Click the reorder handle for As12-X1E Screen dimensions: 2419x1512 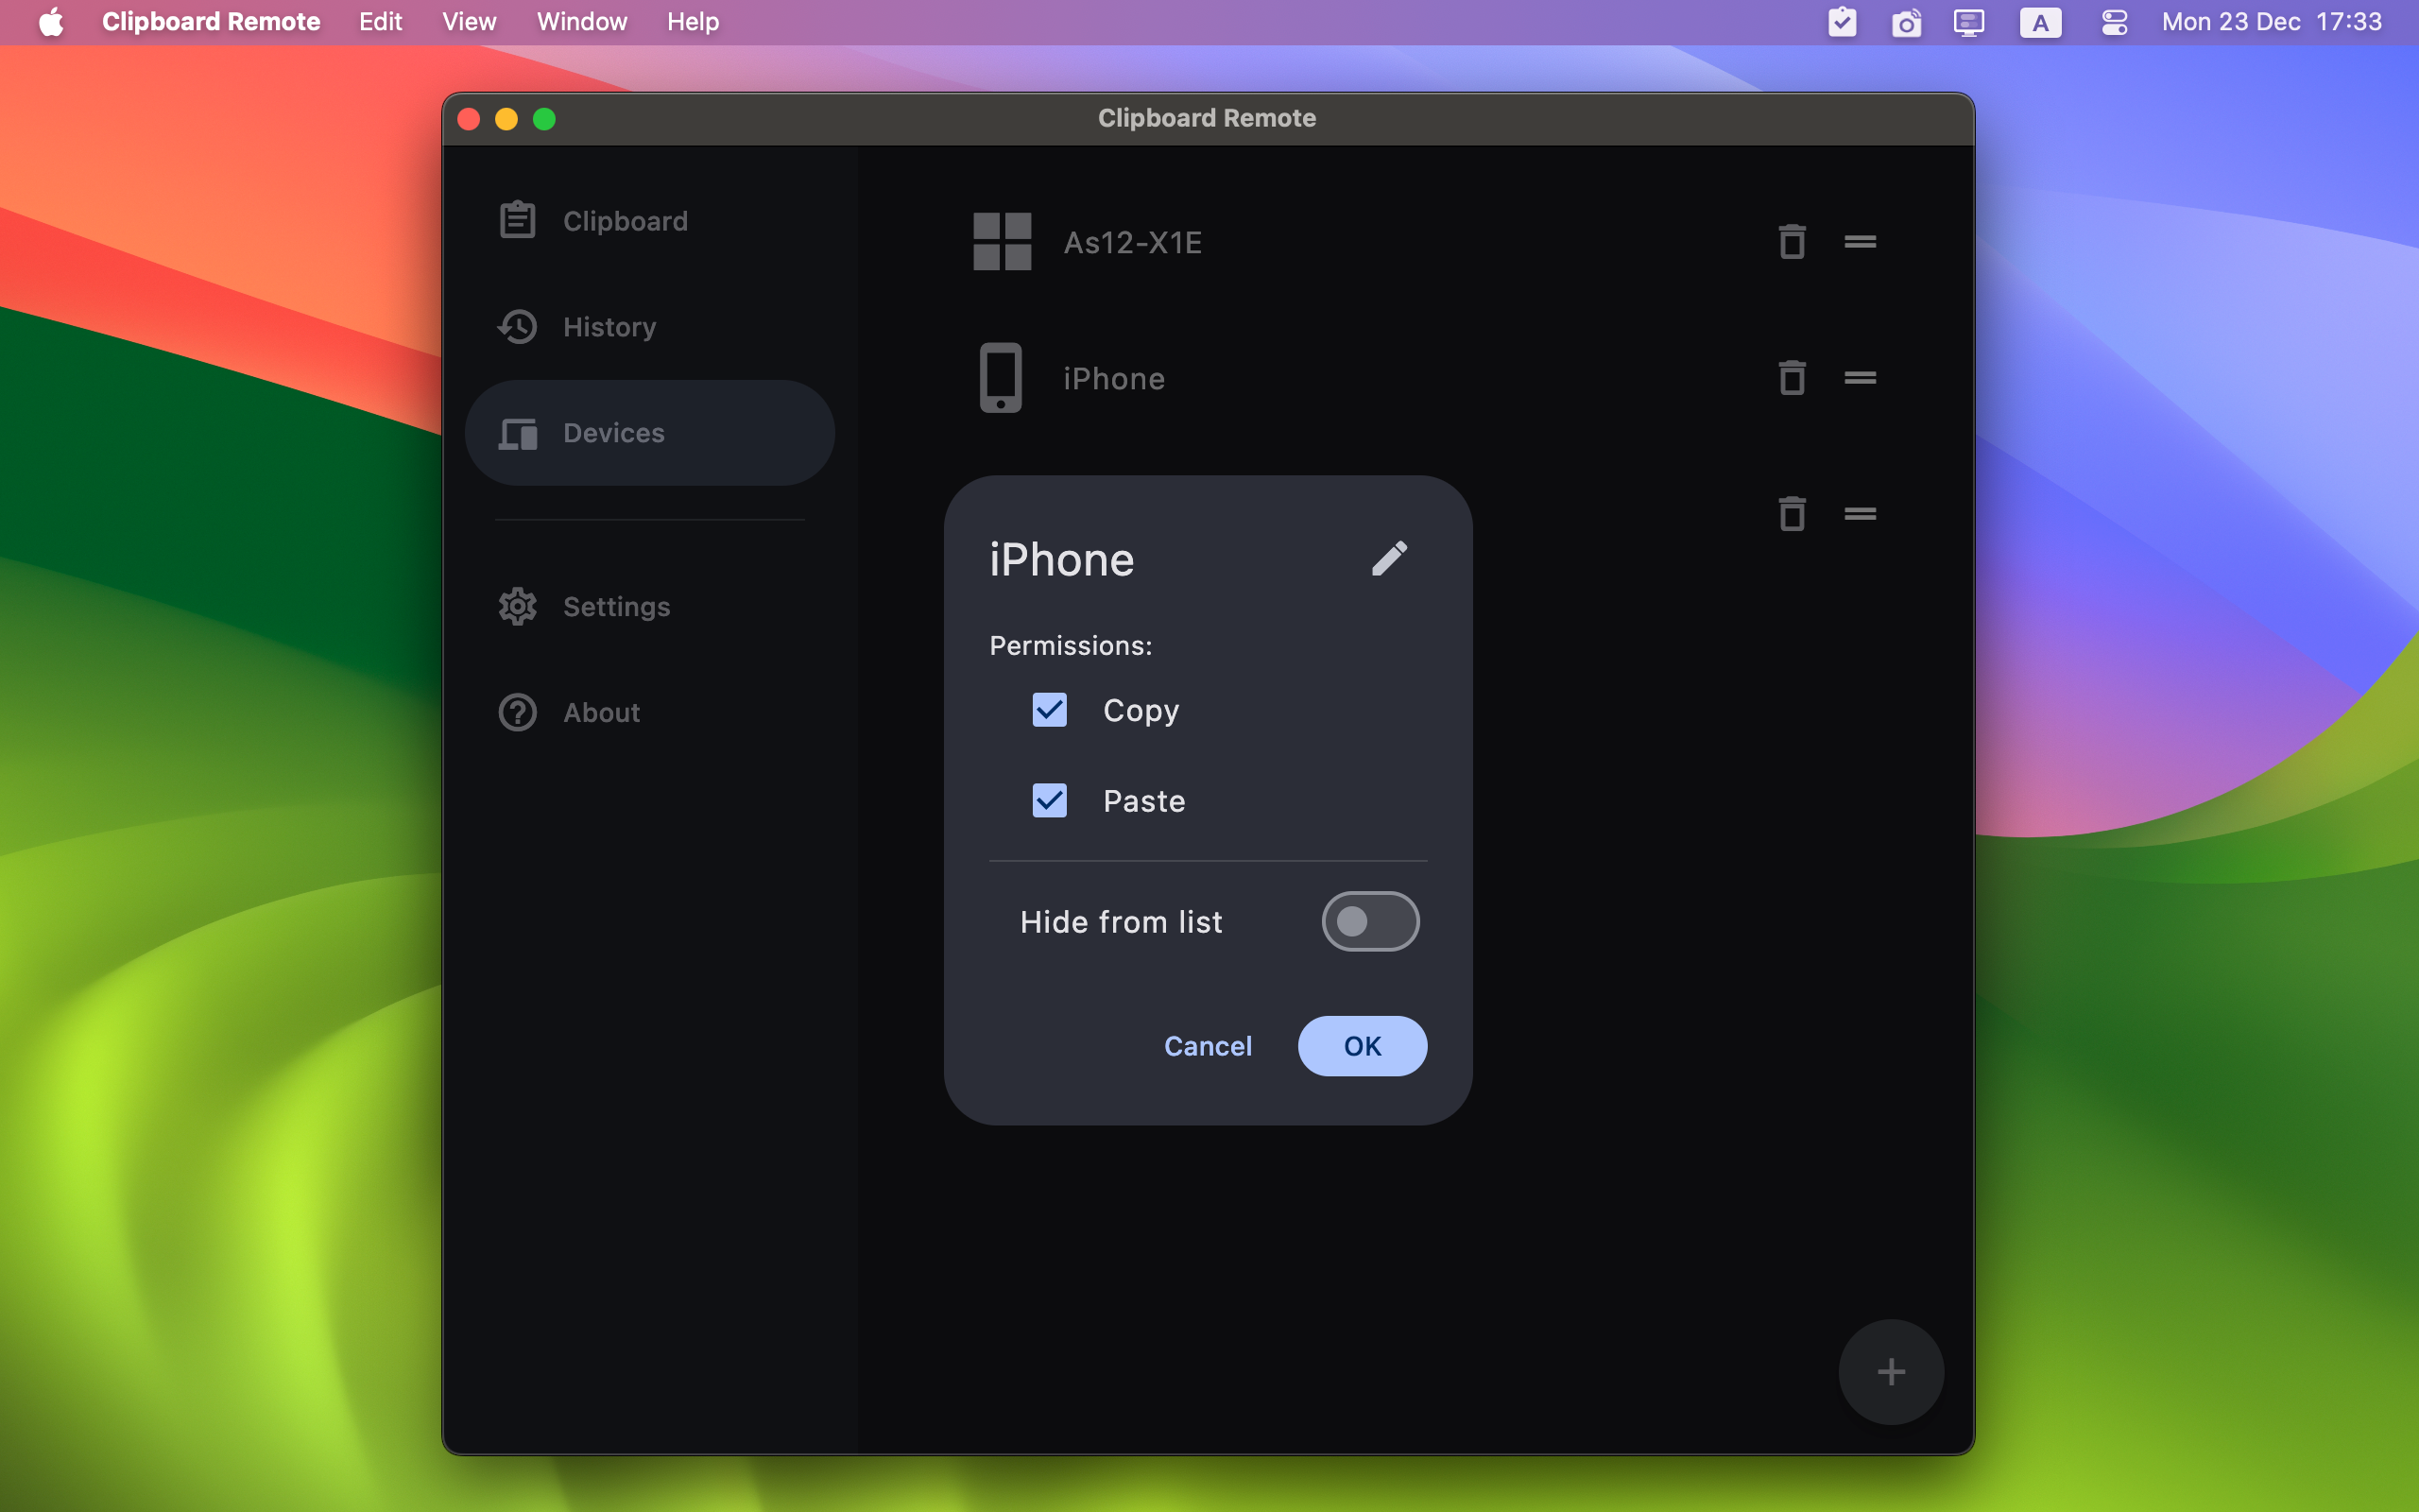pos(1860,242)
